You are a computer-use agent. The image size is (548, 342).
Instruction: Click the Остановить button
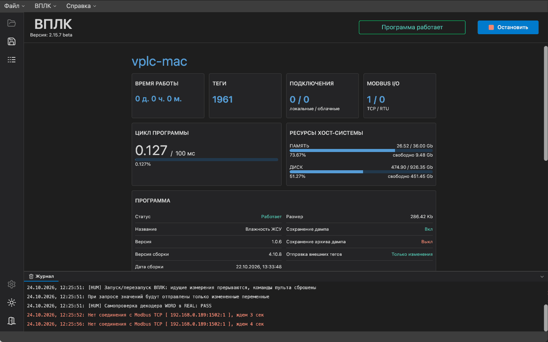point(508,27)
